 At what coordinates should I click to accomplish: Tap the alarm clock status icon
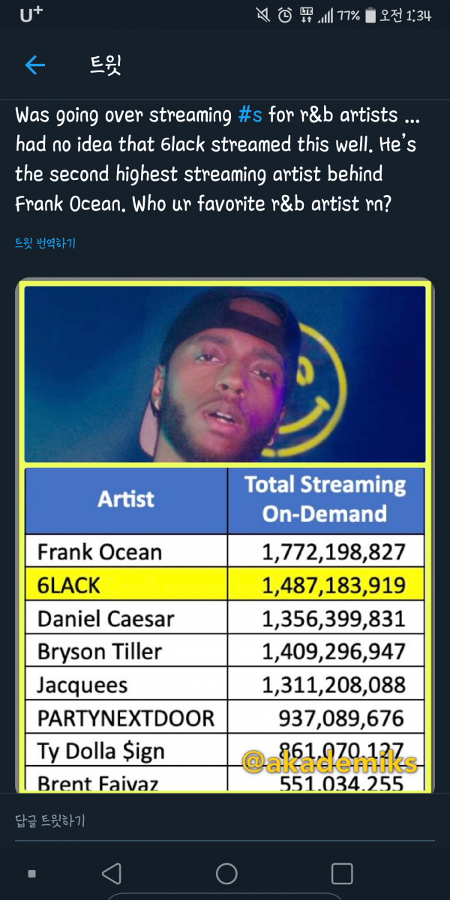pyautogui.click(x=285, y=16)
